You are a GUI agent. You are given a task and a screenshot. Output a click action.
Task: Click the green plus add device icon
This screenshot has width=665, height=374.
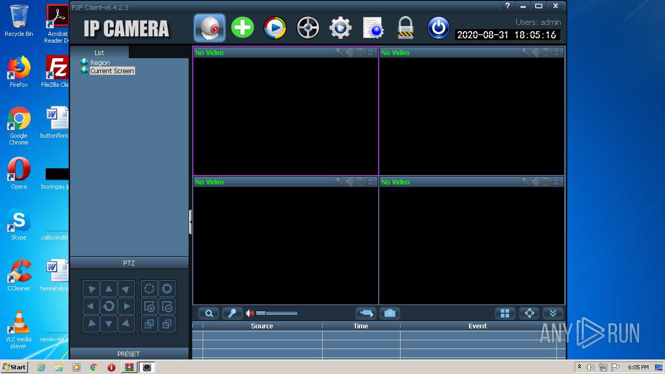click(243, 28)
